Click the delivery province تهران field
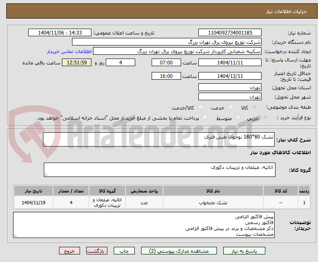 pyautogui.click(x=230, y=87)
